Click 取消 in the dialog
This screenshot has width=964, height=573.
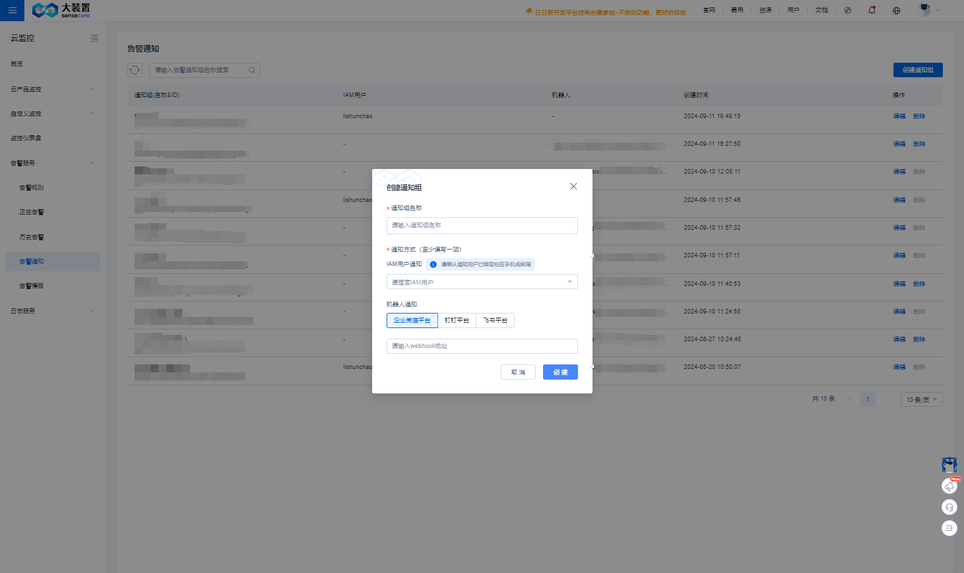(x=518, y=372)
